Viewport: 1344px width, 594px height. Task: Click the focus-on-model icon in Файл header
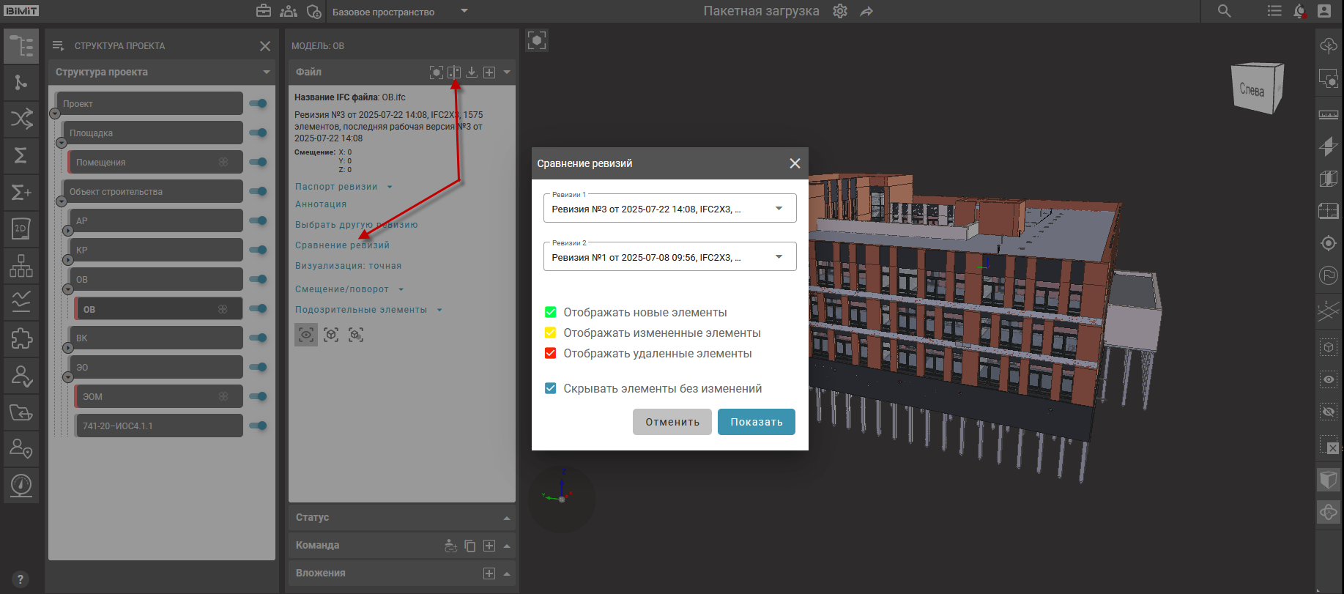click(436, 72)
